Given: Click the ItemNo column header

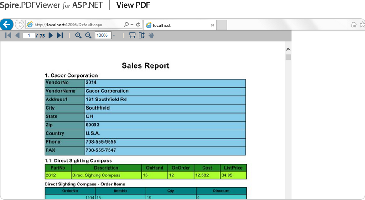Looking at the screenshot, I should [x=120, y=191].
